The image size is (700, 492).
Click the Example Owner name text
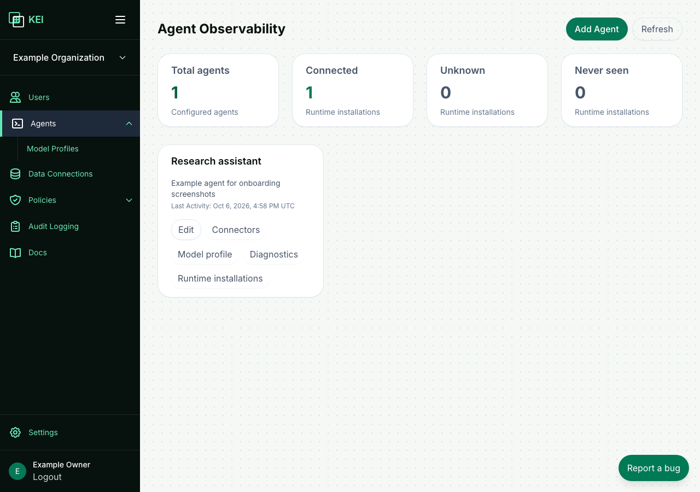[x=61, y=465]
